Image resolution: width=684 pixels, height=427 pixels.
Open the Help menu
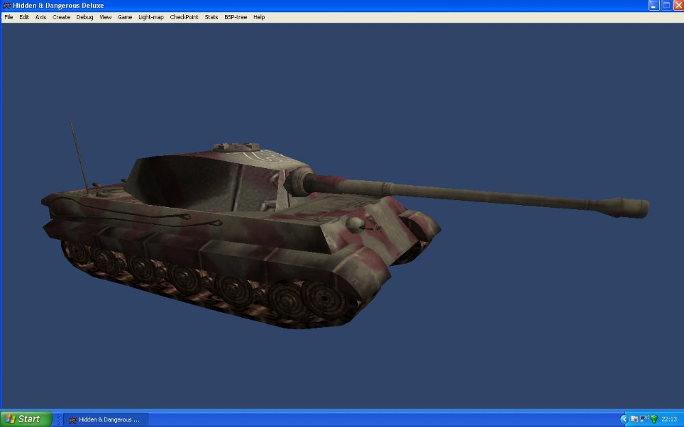point(259,17)
